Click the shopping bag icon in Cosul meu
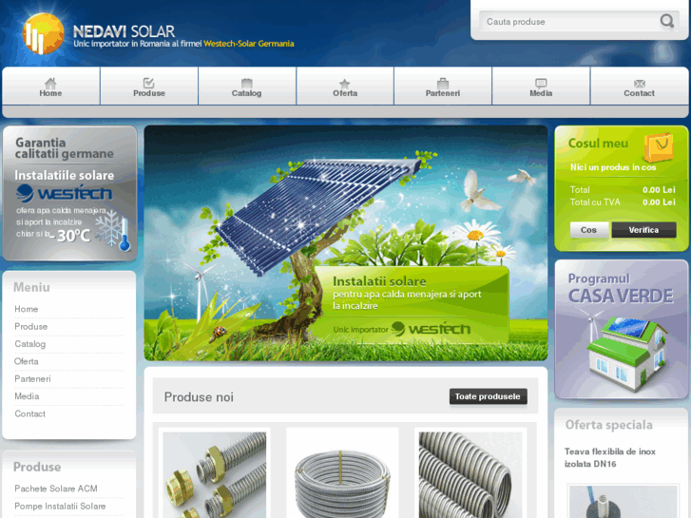Screen dimensions: 691x518 coord(659,147)
